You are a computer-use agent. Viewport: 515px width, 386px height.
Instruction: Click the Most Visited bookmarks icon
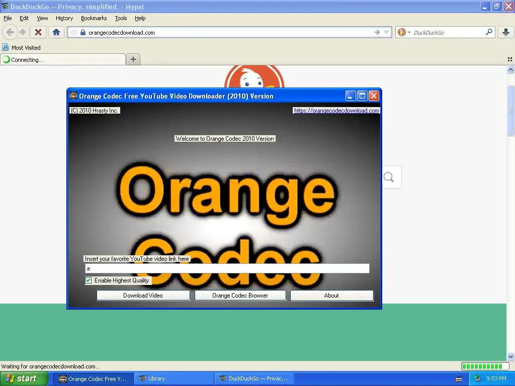[5, 47]
